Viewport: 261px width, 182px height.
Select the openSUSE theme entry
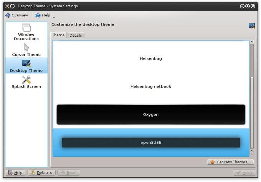150,143
